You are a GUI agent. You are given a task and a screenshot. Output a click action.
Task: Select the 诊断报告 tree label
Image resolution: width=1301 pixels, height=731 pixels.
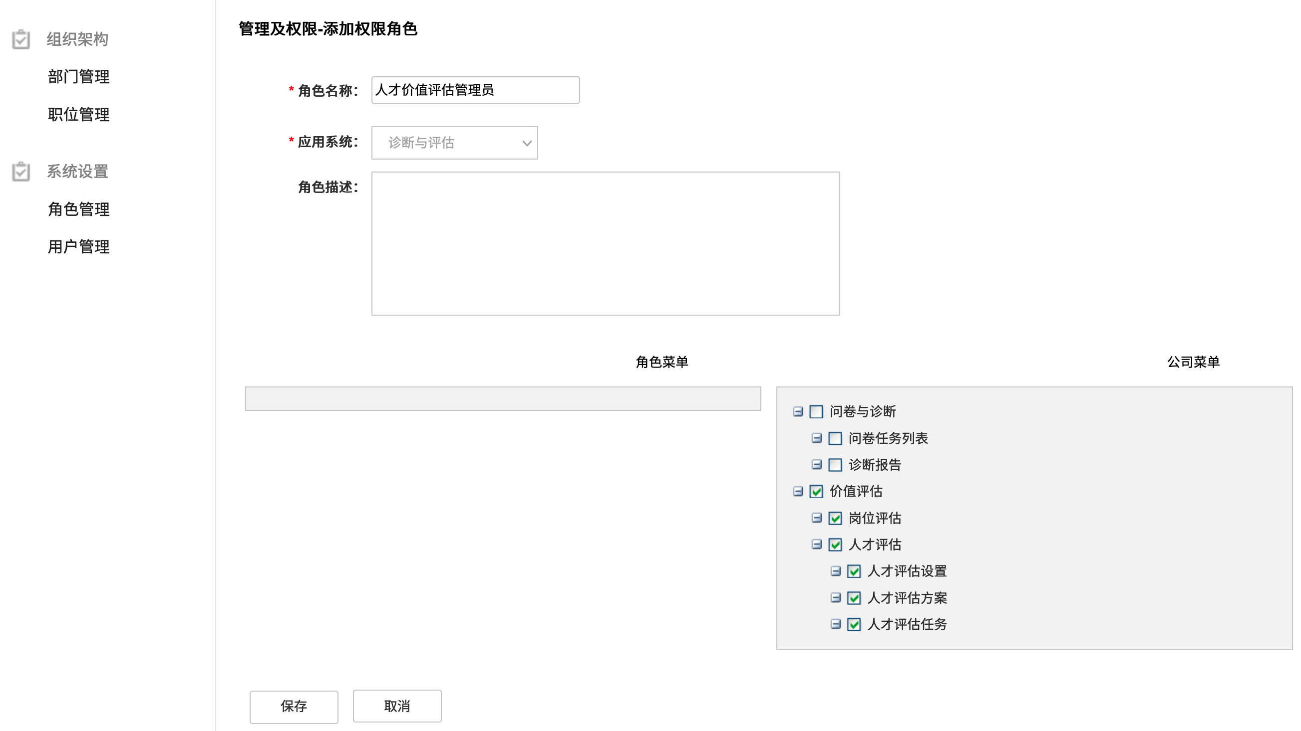pyautogui.click(x=875, y=465)
